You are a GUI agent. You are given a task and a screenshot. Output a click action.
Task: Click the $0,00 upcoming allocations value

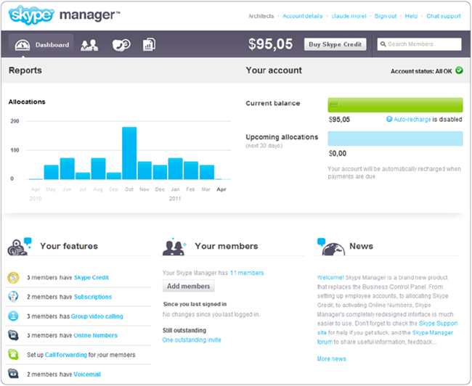click(338, 153)
